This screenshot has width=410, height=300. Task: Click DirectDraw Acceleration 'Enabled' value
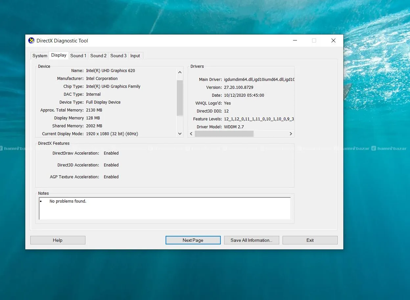pyautogui.click(x=111, y=153)
